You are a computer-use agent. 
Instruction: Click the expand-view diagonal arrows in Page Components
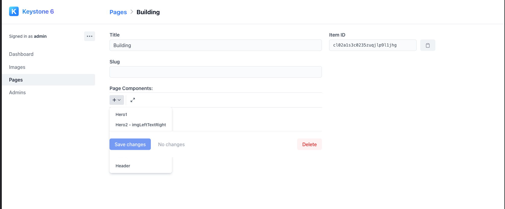132,100
